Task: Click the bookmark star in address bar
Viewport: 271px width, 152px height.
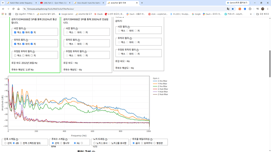Action: tap(233, 9)
